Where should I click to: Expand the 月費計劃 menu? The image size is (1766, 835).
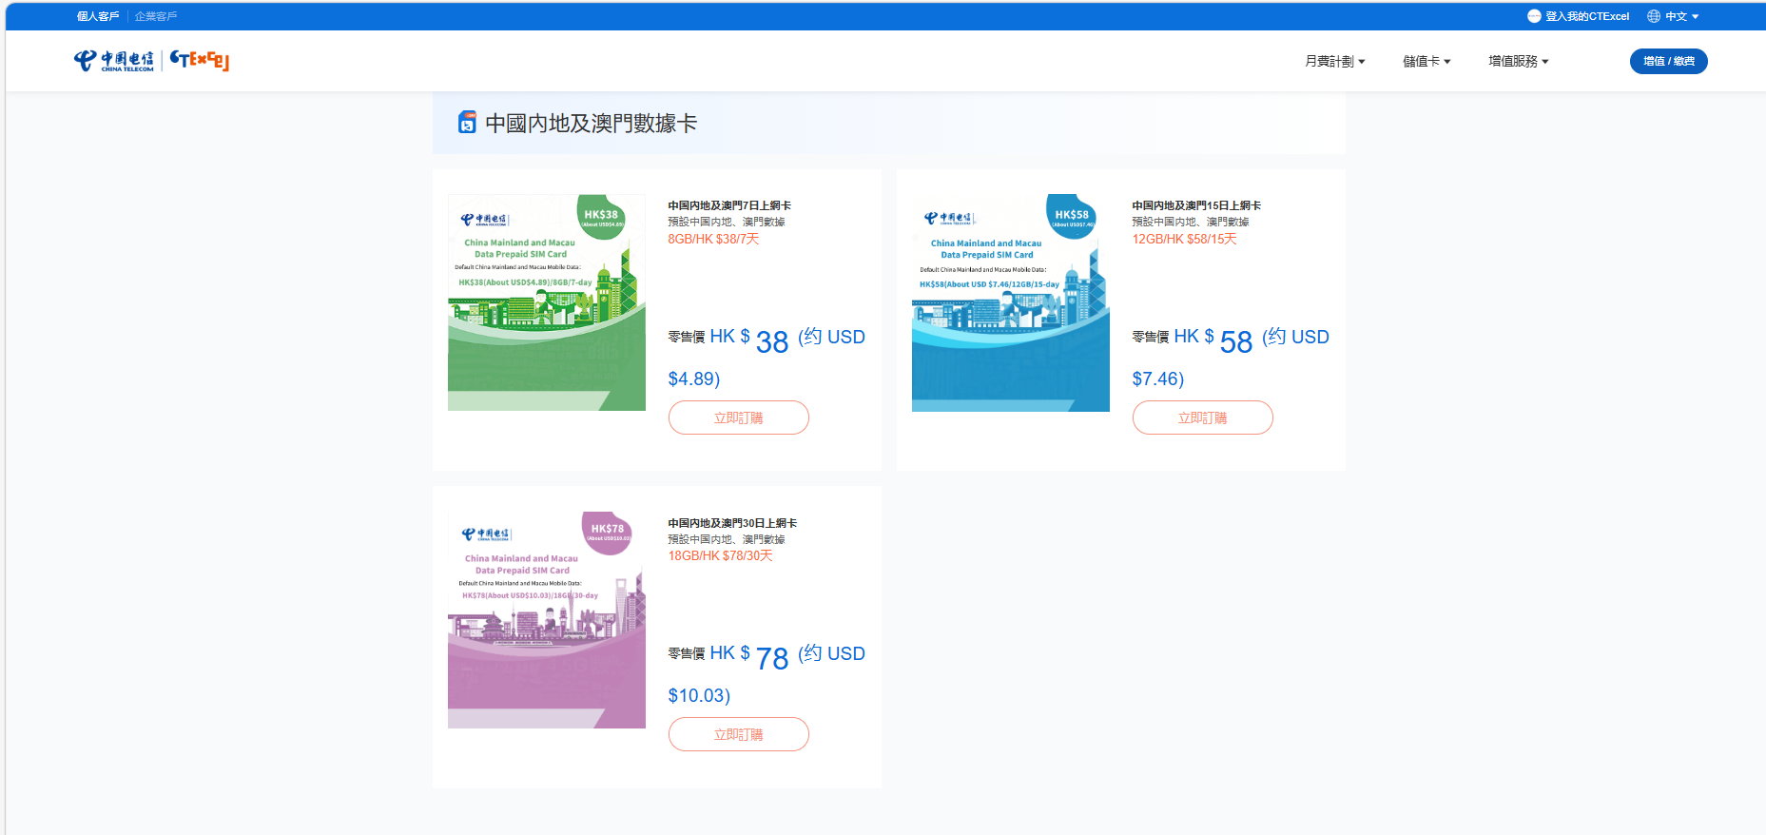1334,61
